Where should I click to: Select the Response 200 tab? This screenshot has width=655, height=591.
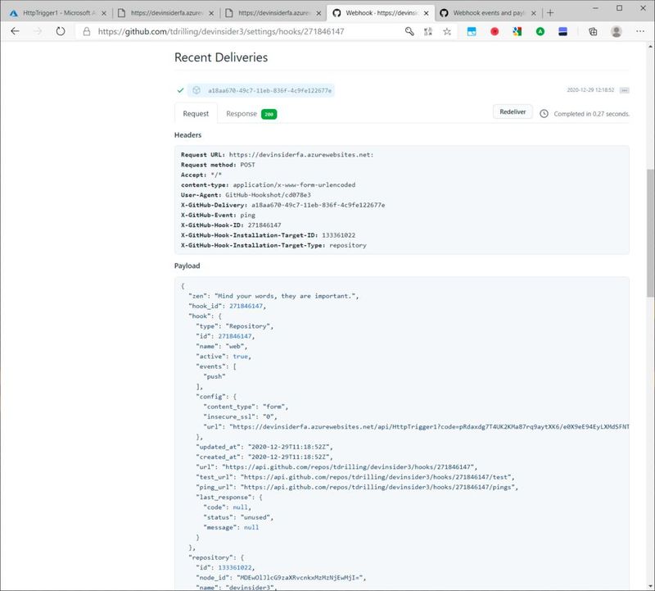point(251,114)
